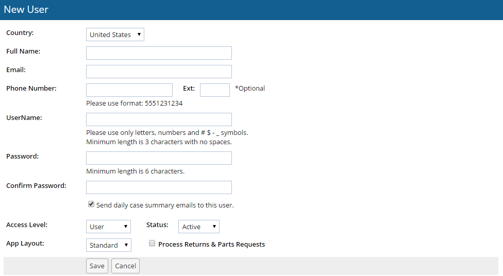Screen dimensions: 503x276
Task: Focus the Password input box
Action: [159, 158]
